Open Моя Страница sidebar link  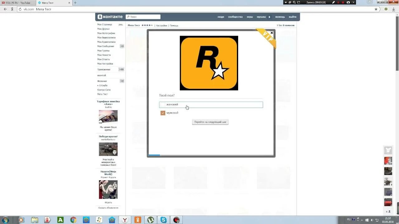coord(104,25)
